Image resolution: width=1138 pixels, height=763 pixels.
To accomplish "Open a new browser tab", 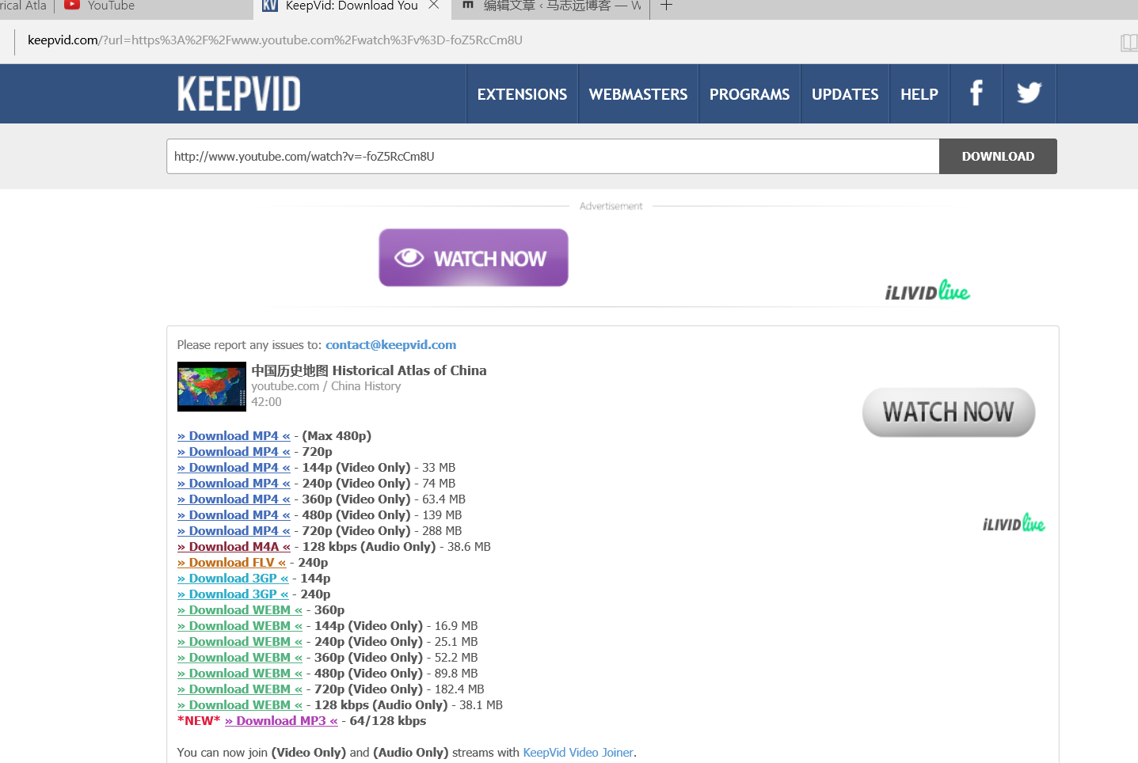I will click(666, 6).
